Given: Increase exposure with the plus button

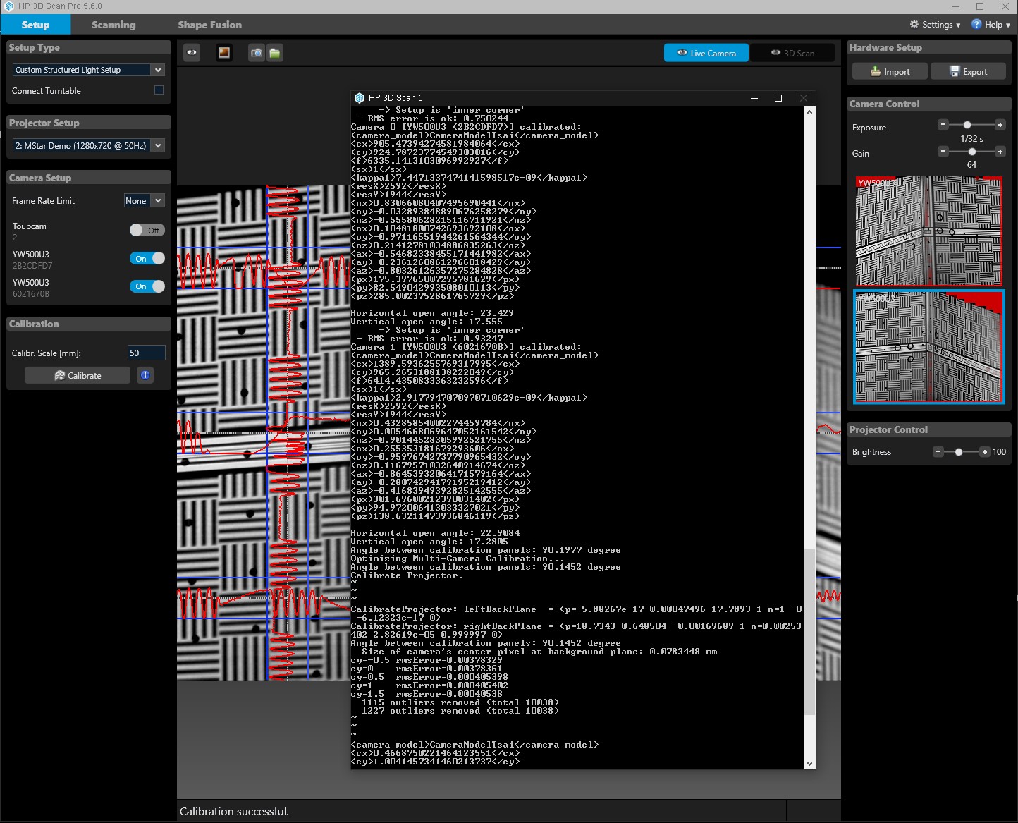Looking at the screenshot, I should click(1000, 125).
